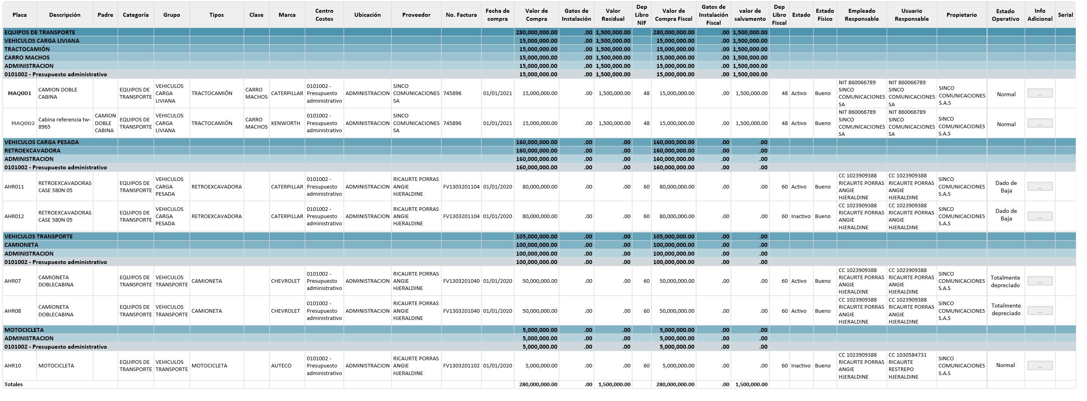Click the Valor de Compra column header
Image resolution: width=1087 pixels, height=401 pixels.
coord(537,15)
